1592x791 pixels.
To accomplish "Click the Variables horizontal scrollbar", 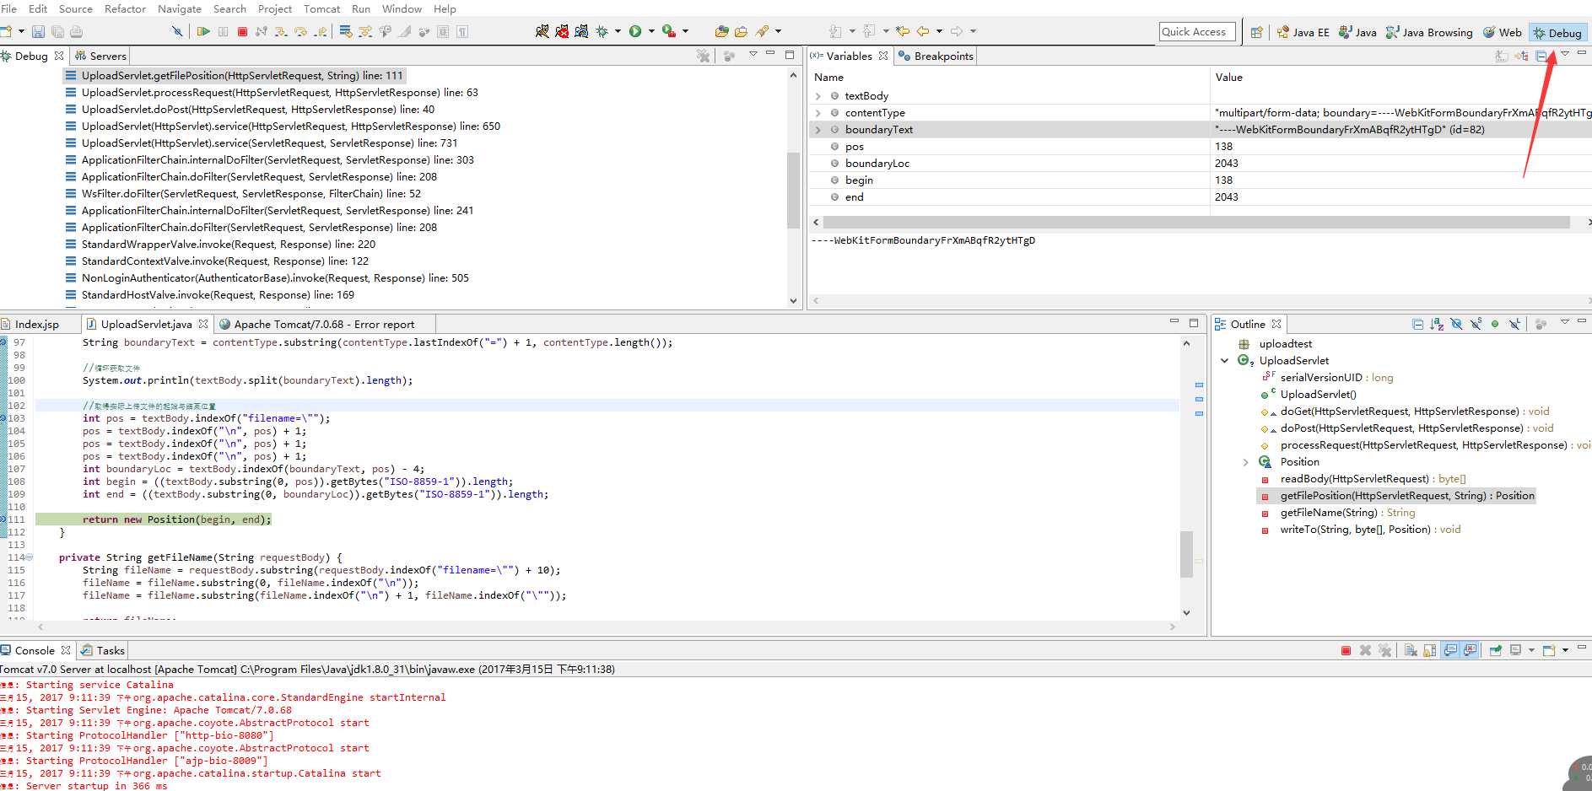I will 1196,223.
